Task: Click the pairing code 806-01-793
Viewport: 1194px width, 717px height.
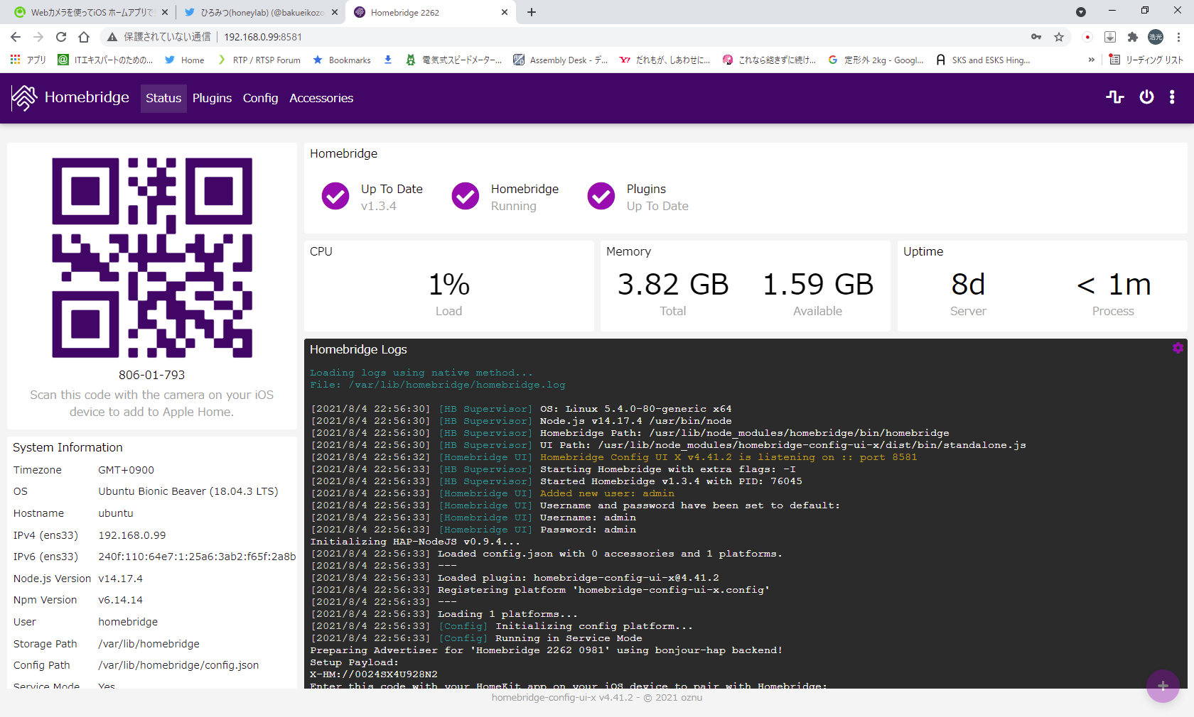Action: (151, 375)
